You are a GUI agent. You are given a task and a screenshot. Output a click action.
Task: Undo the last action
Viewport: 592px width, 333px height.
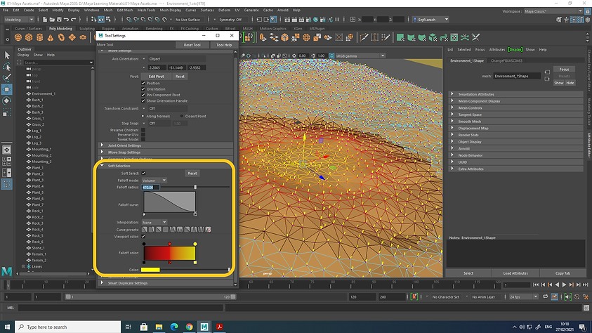point(67,19)
